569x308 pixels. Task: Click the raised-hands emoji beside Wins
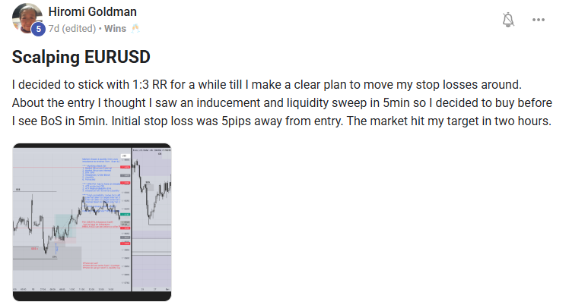click(136, 29)
